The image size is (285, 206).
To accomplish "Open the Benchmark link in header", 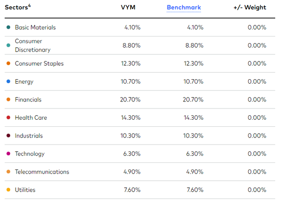I will click(184, 8).
